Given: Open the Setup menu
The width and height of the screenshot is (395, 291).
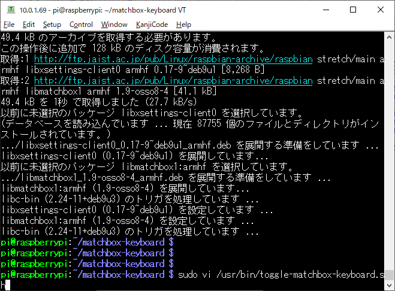Looking at the screenshot, I should (x=52, y=25).
